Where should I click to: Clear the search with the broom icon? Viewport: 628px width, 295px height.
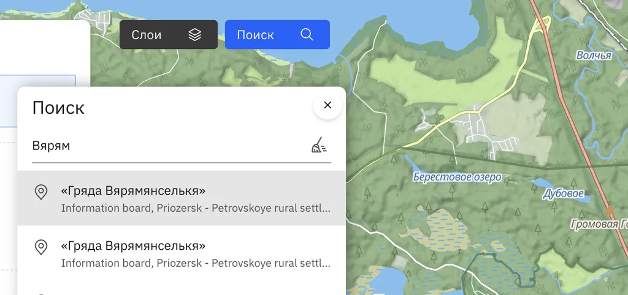tap(319, 146)
